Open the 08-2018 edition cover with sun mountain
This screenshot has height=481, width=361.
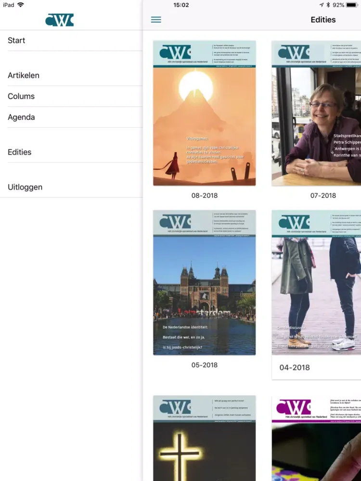pos(205,113)
